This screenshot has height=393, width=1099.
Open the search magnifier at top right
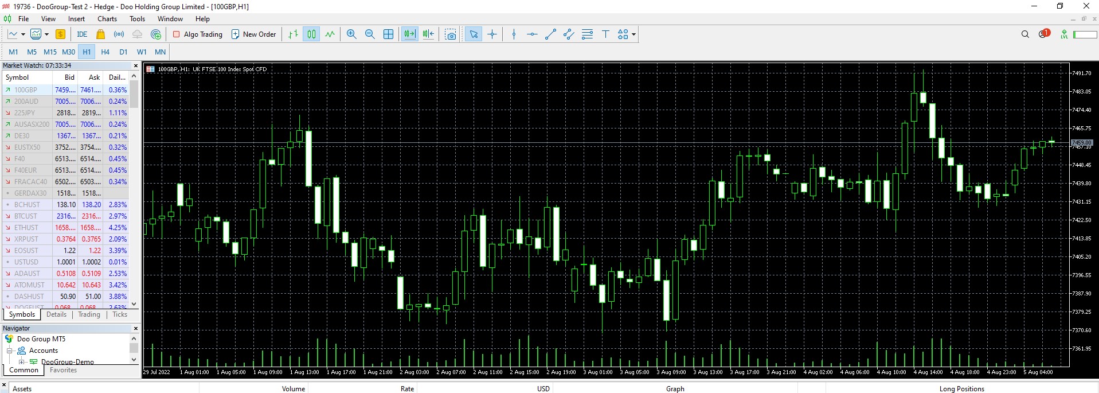1025,34
